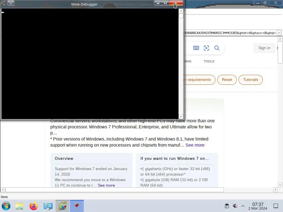
Task: Click the 'If you want to run Windows 7 on…' heading
Action: (x=175, y=158)
